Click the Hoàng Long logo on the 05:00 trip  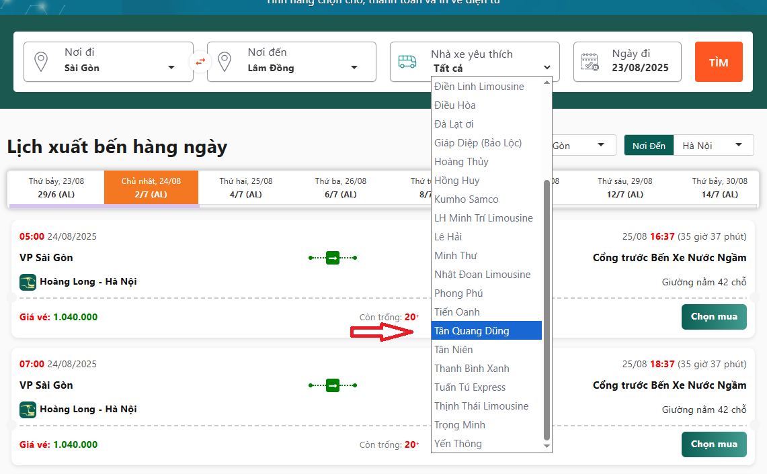coord(28,282)
